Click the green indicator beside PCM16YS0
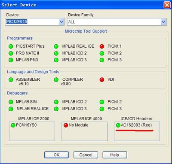The image size is (172, 164). click(x=13, y=125)
